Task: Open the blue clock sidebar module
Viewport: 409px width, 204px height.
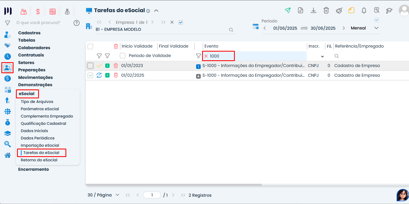Action: point(8,56)
